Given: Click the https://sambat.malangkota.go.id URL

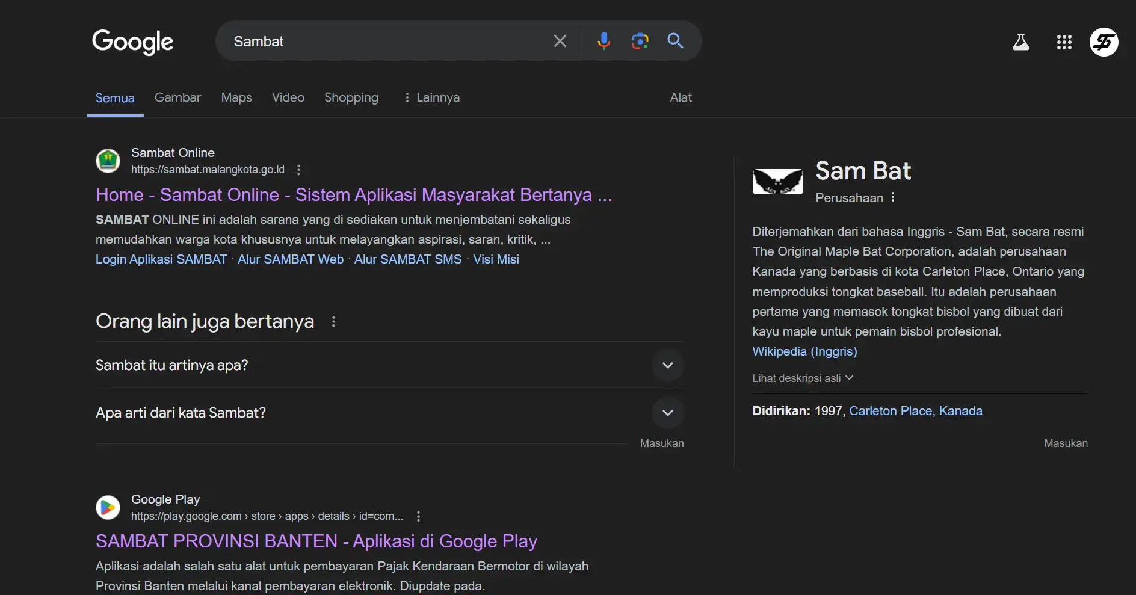Looking at the screenshot, I should (208, 170).
